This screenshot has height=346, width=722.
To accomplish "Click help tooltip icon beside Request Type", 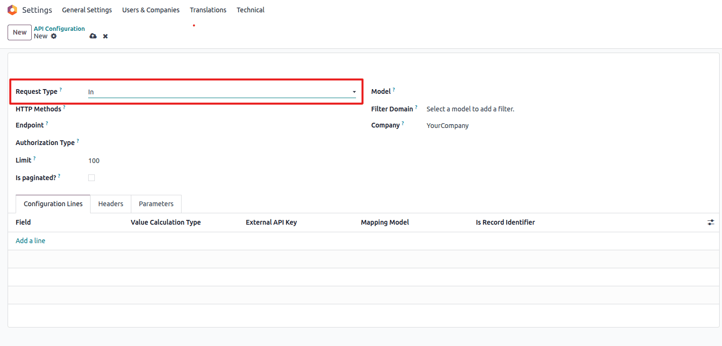I will pos(61,90).
